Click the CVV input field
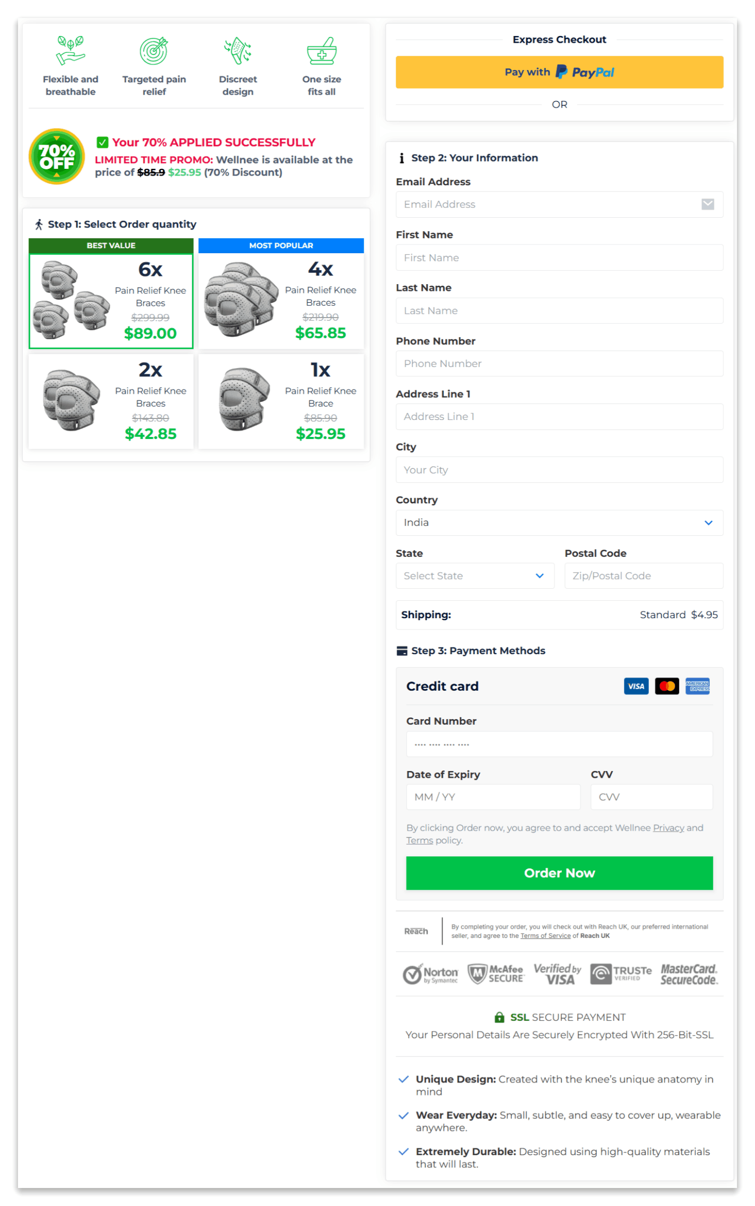 pos(651,797)
